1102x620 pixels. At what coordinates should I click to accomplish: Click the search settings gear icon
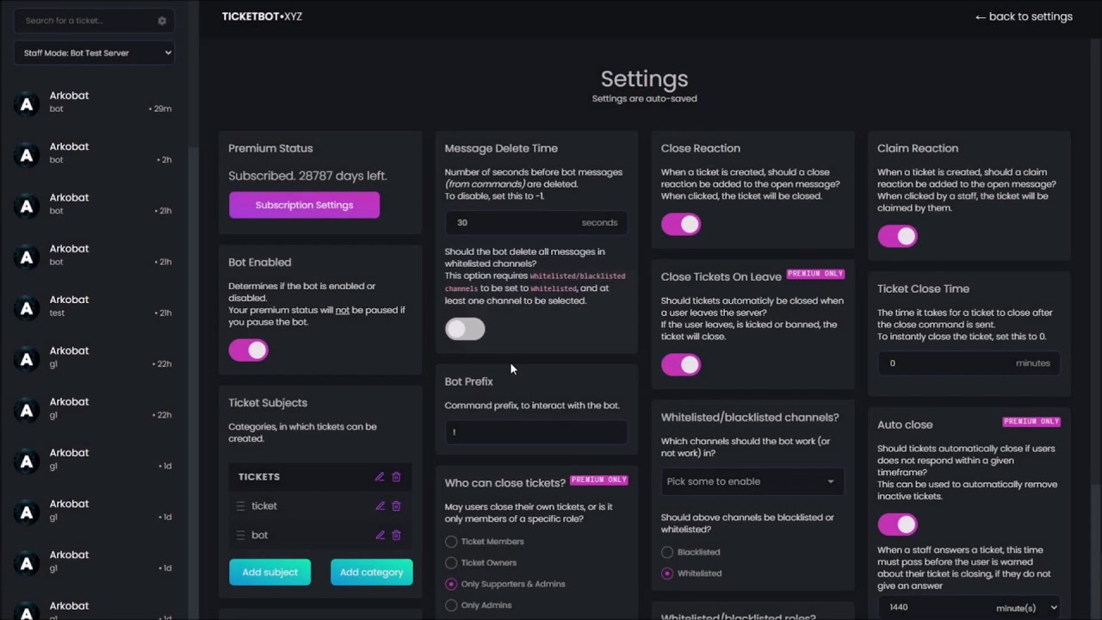[x=162, y=21]
